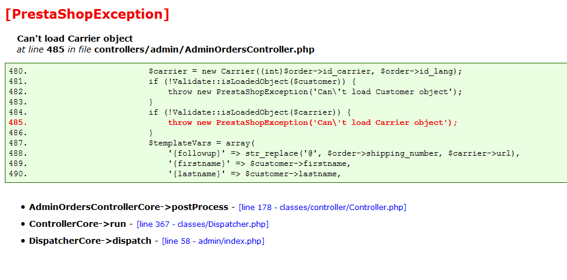Click highlighted red line 485 throw statement
This screenshot has height=280, width=567.
point(313,122)
